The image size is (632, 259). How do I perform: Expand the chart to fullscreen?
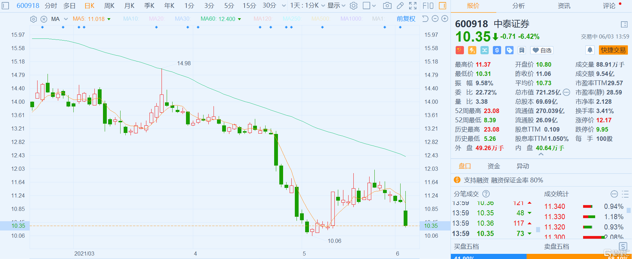(413, 5)
